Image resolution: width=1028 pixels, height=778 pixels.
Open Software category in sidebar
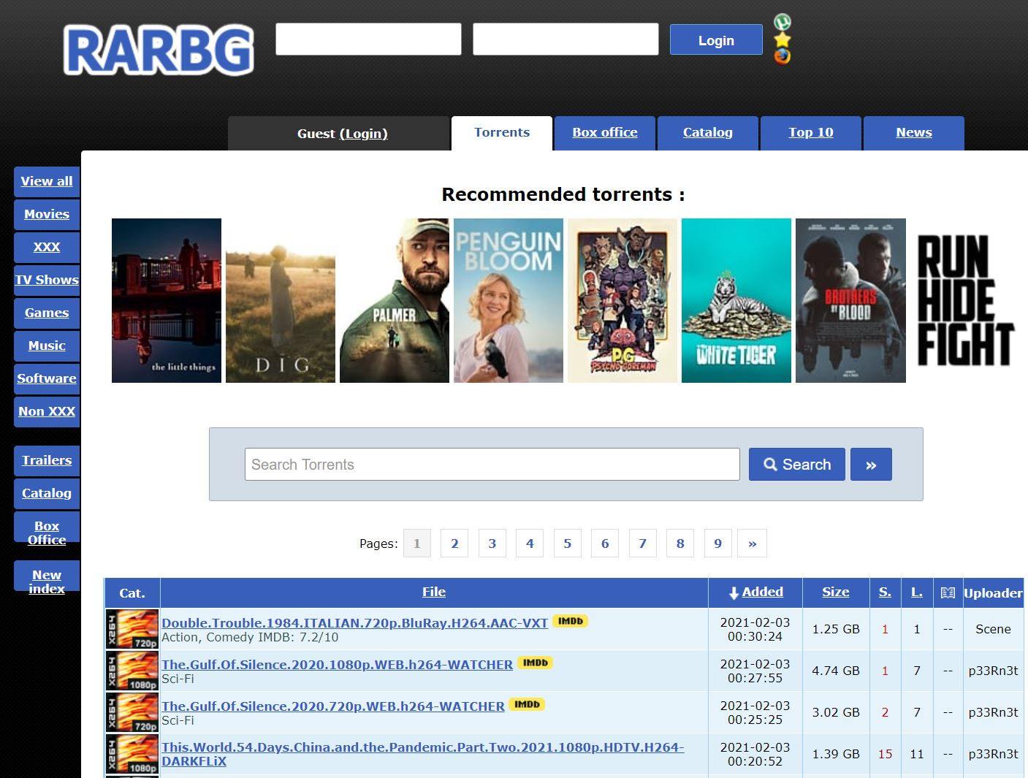(47, 378)
